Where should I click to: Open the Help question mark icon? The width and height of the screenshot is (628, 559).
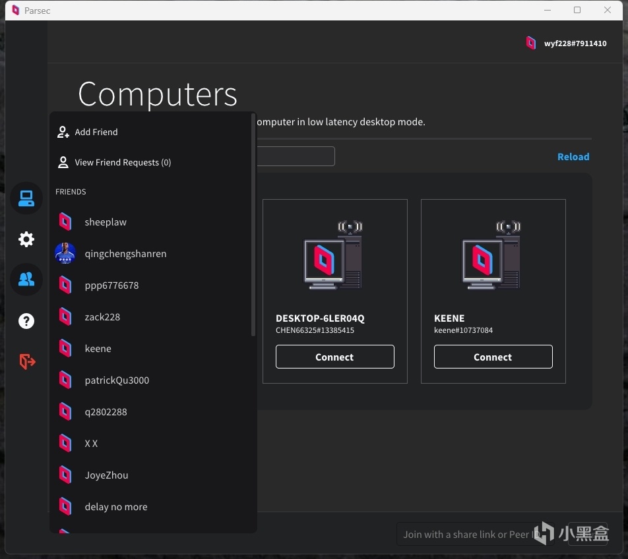pyautogui.click(x=26, y=321)
